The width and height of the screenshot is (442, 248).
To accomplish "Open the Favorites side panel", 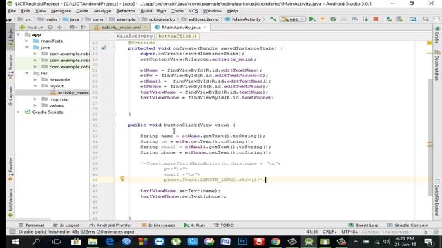I will point(11,169).
